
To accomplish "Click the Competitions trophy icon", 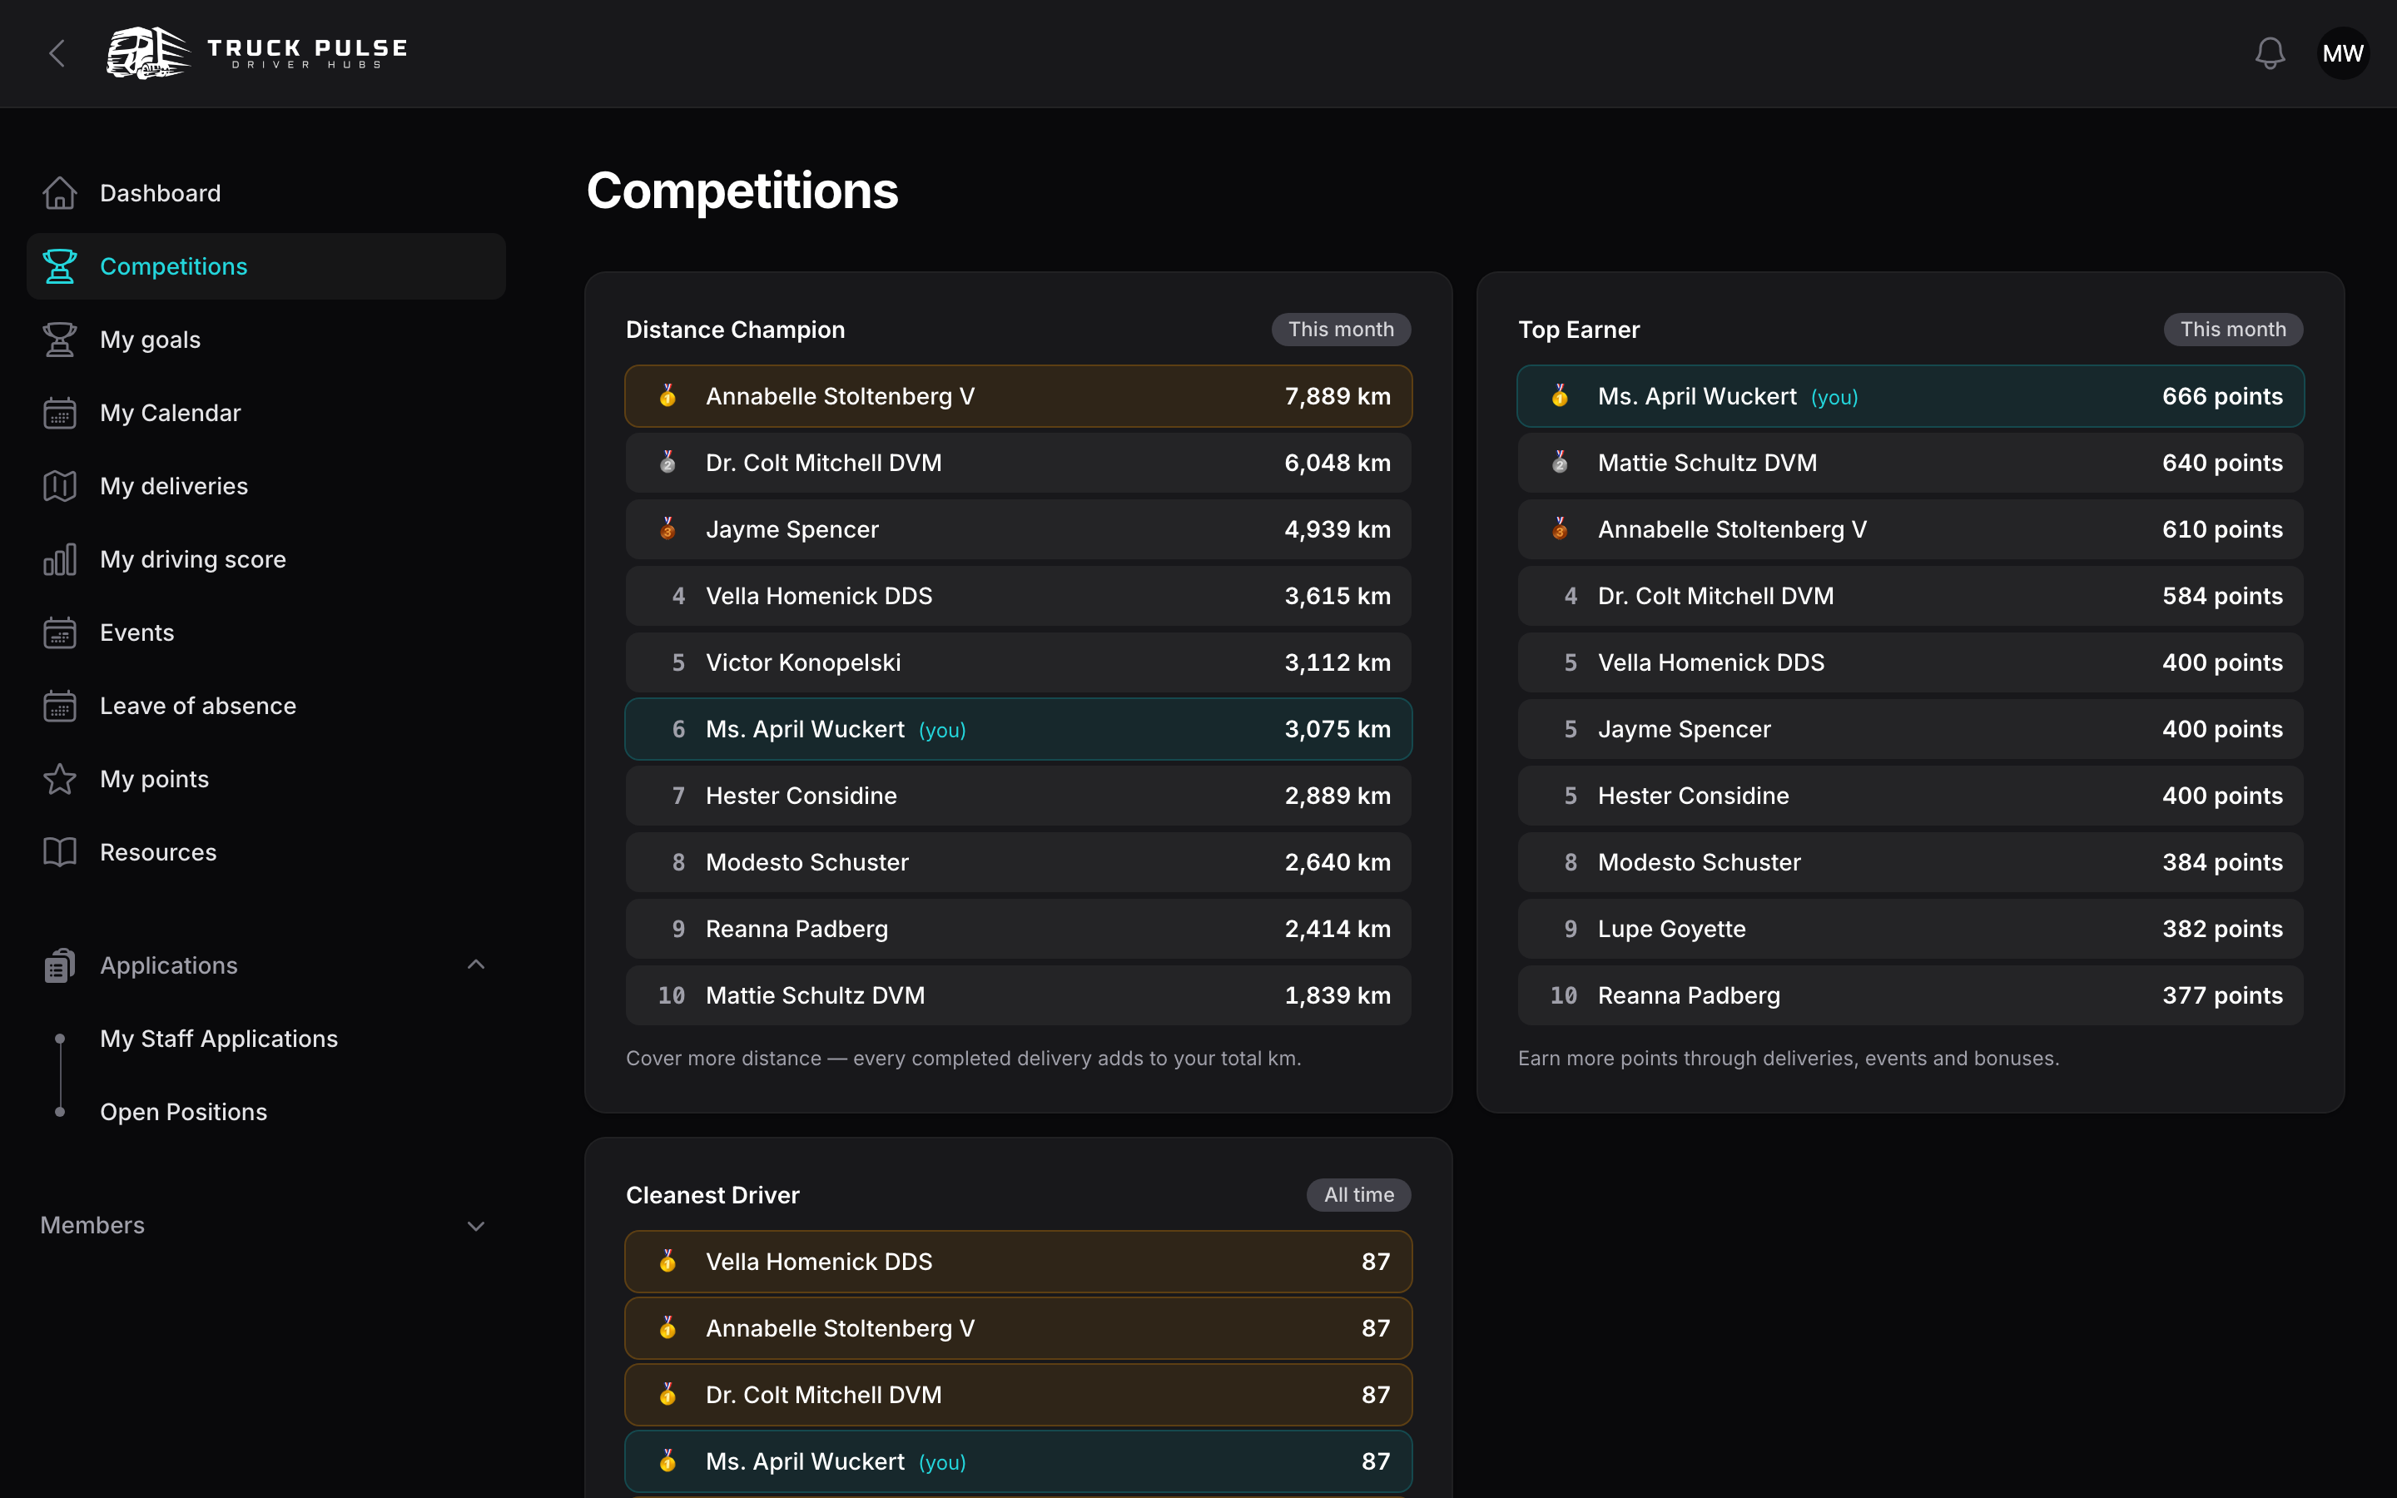I will pyautogui.click(x=59, y=266).
